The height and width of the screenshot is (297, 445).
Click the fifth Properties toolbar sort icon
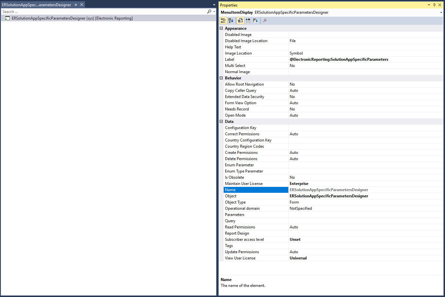click(x=255, y=21)
